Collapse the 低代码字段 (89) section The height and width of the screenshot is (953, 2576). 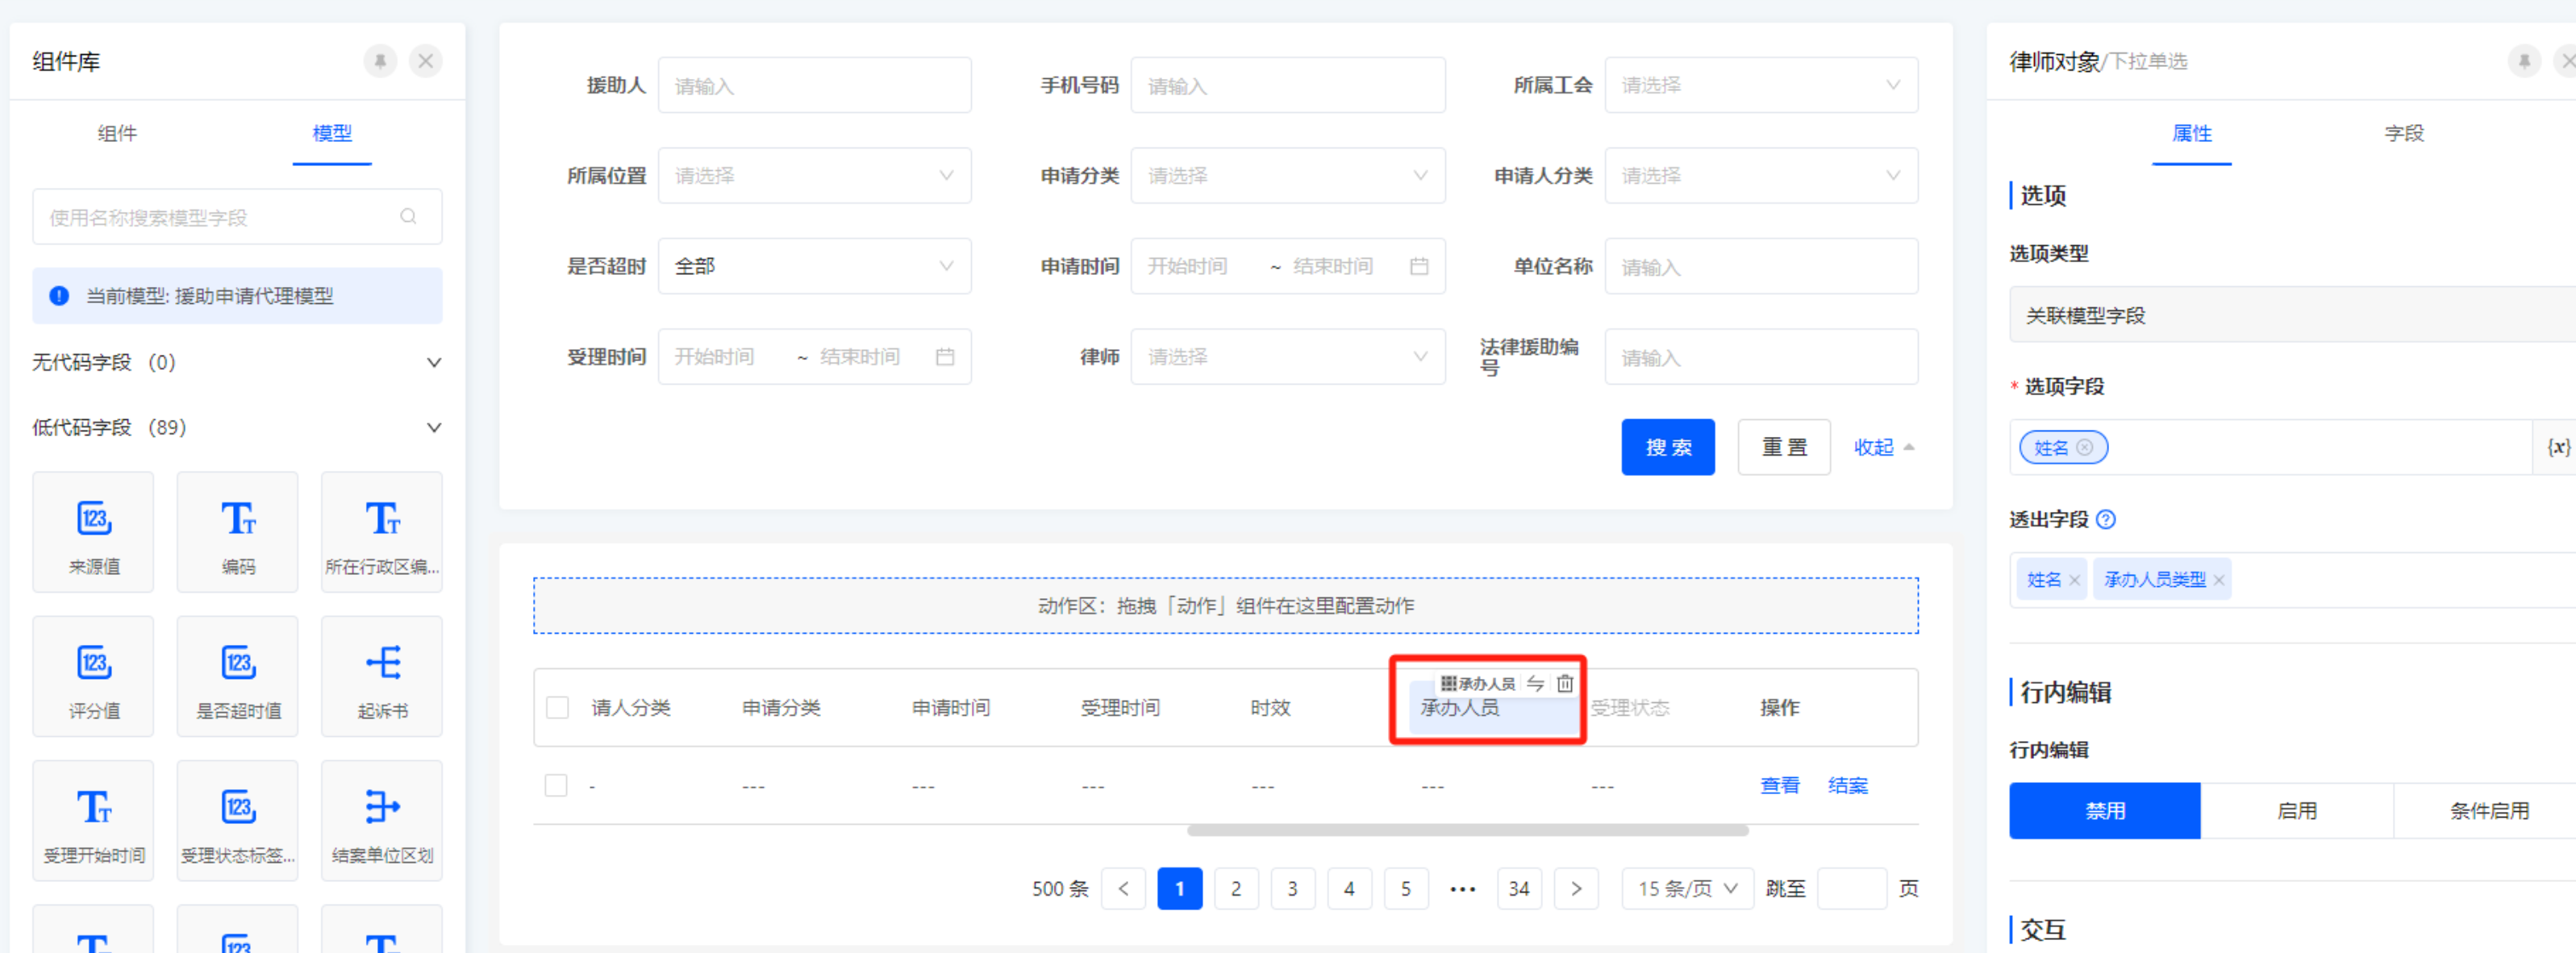pyautogui.click(x=434, y=428)
